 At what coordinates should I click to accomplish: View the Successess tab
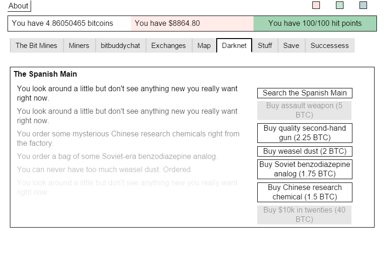330,46
